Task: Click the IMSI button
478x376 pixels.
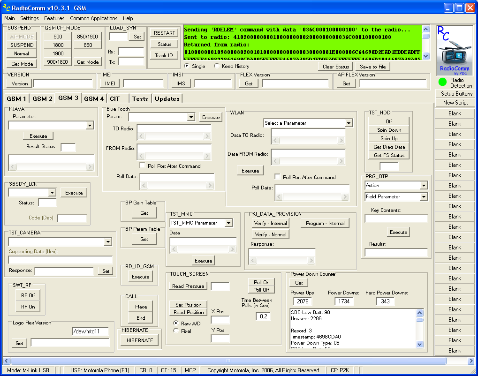Action: [x=182, y=83]
